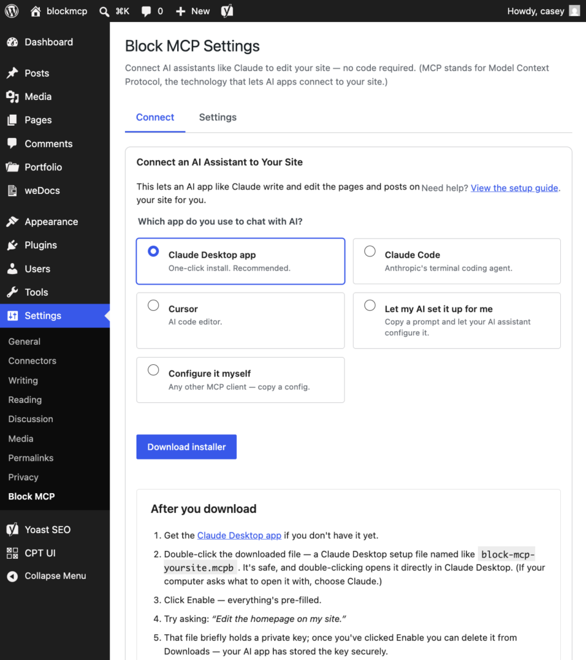Switch to the Connect tab
The height and width of the screenshot is (660, 586).
(155, 117)
